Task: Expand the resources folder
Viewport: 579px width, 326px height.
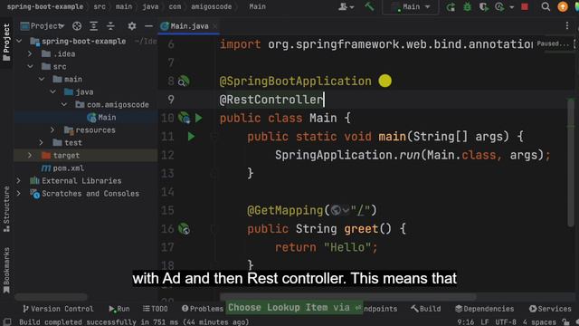Action: point(52,130)
